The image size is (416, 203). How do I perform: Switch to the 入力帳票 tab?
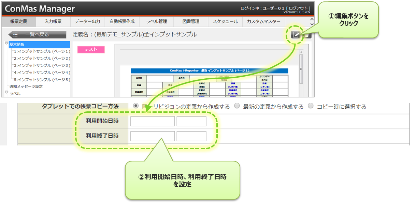(53, 21)
